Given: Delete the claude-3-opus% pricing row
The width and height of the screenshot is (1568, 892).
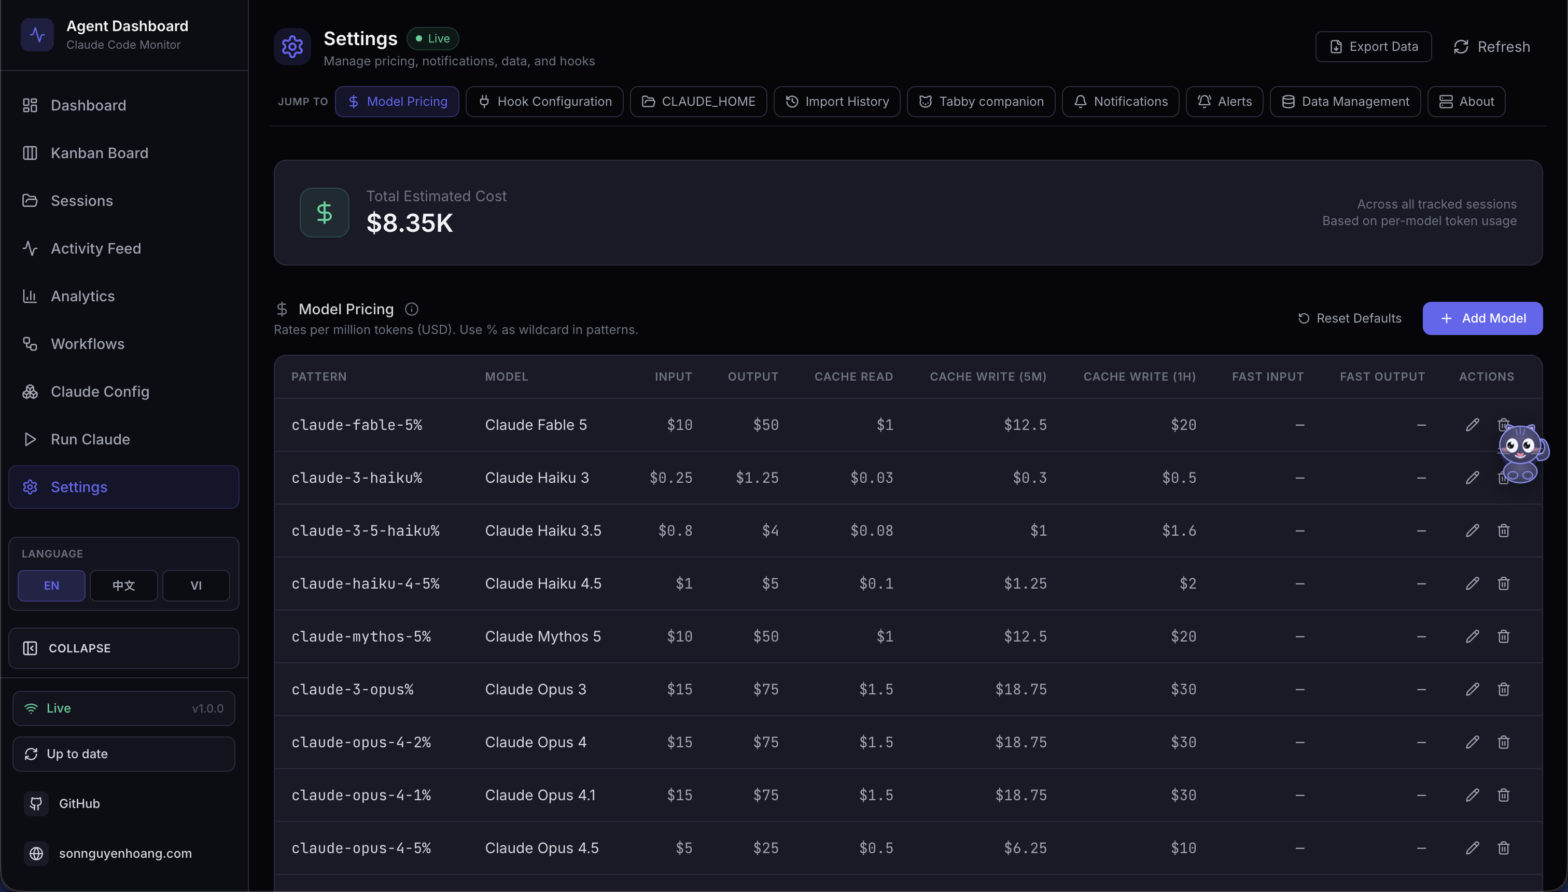Looking at the screenshot, I should click(x=1504, y=690).
